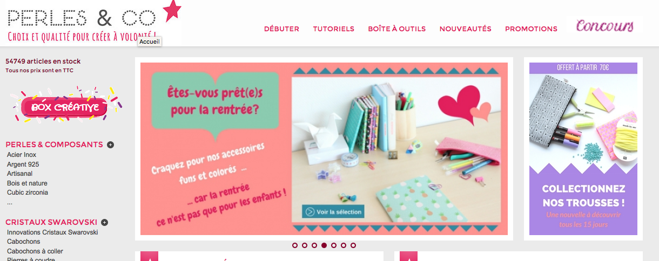Click the Concours handwritten banner

(x=604, y=26)
